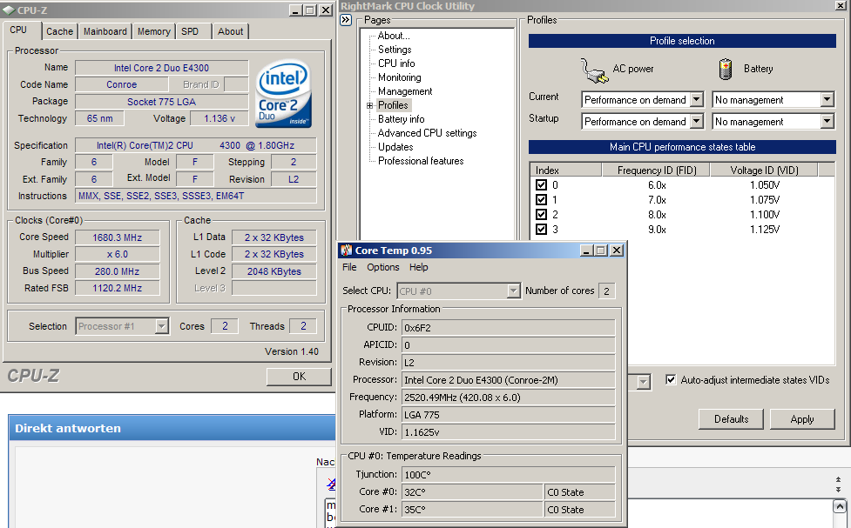Select Profiles in the Pages tree
The width and height of the screenshot is (851, 528).
393,105
